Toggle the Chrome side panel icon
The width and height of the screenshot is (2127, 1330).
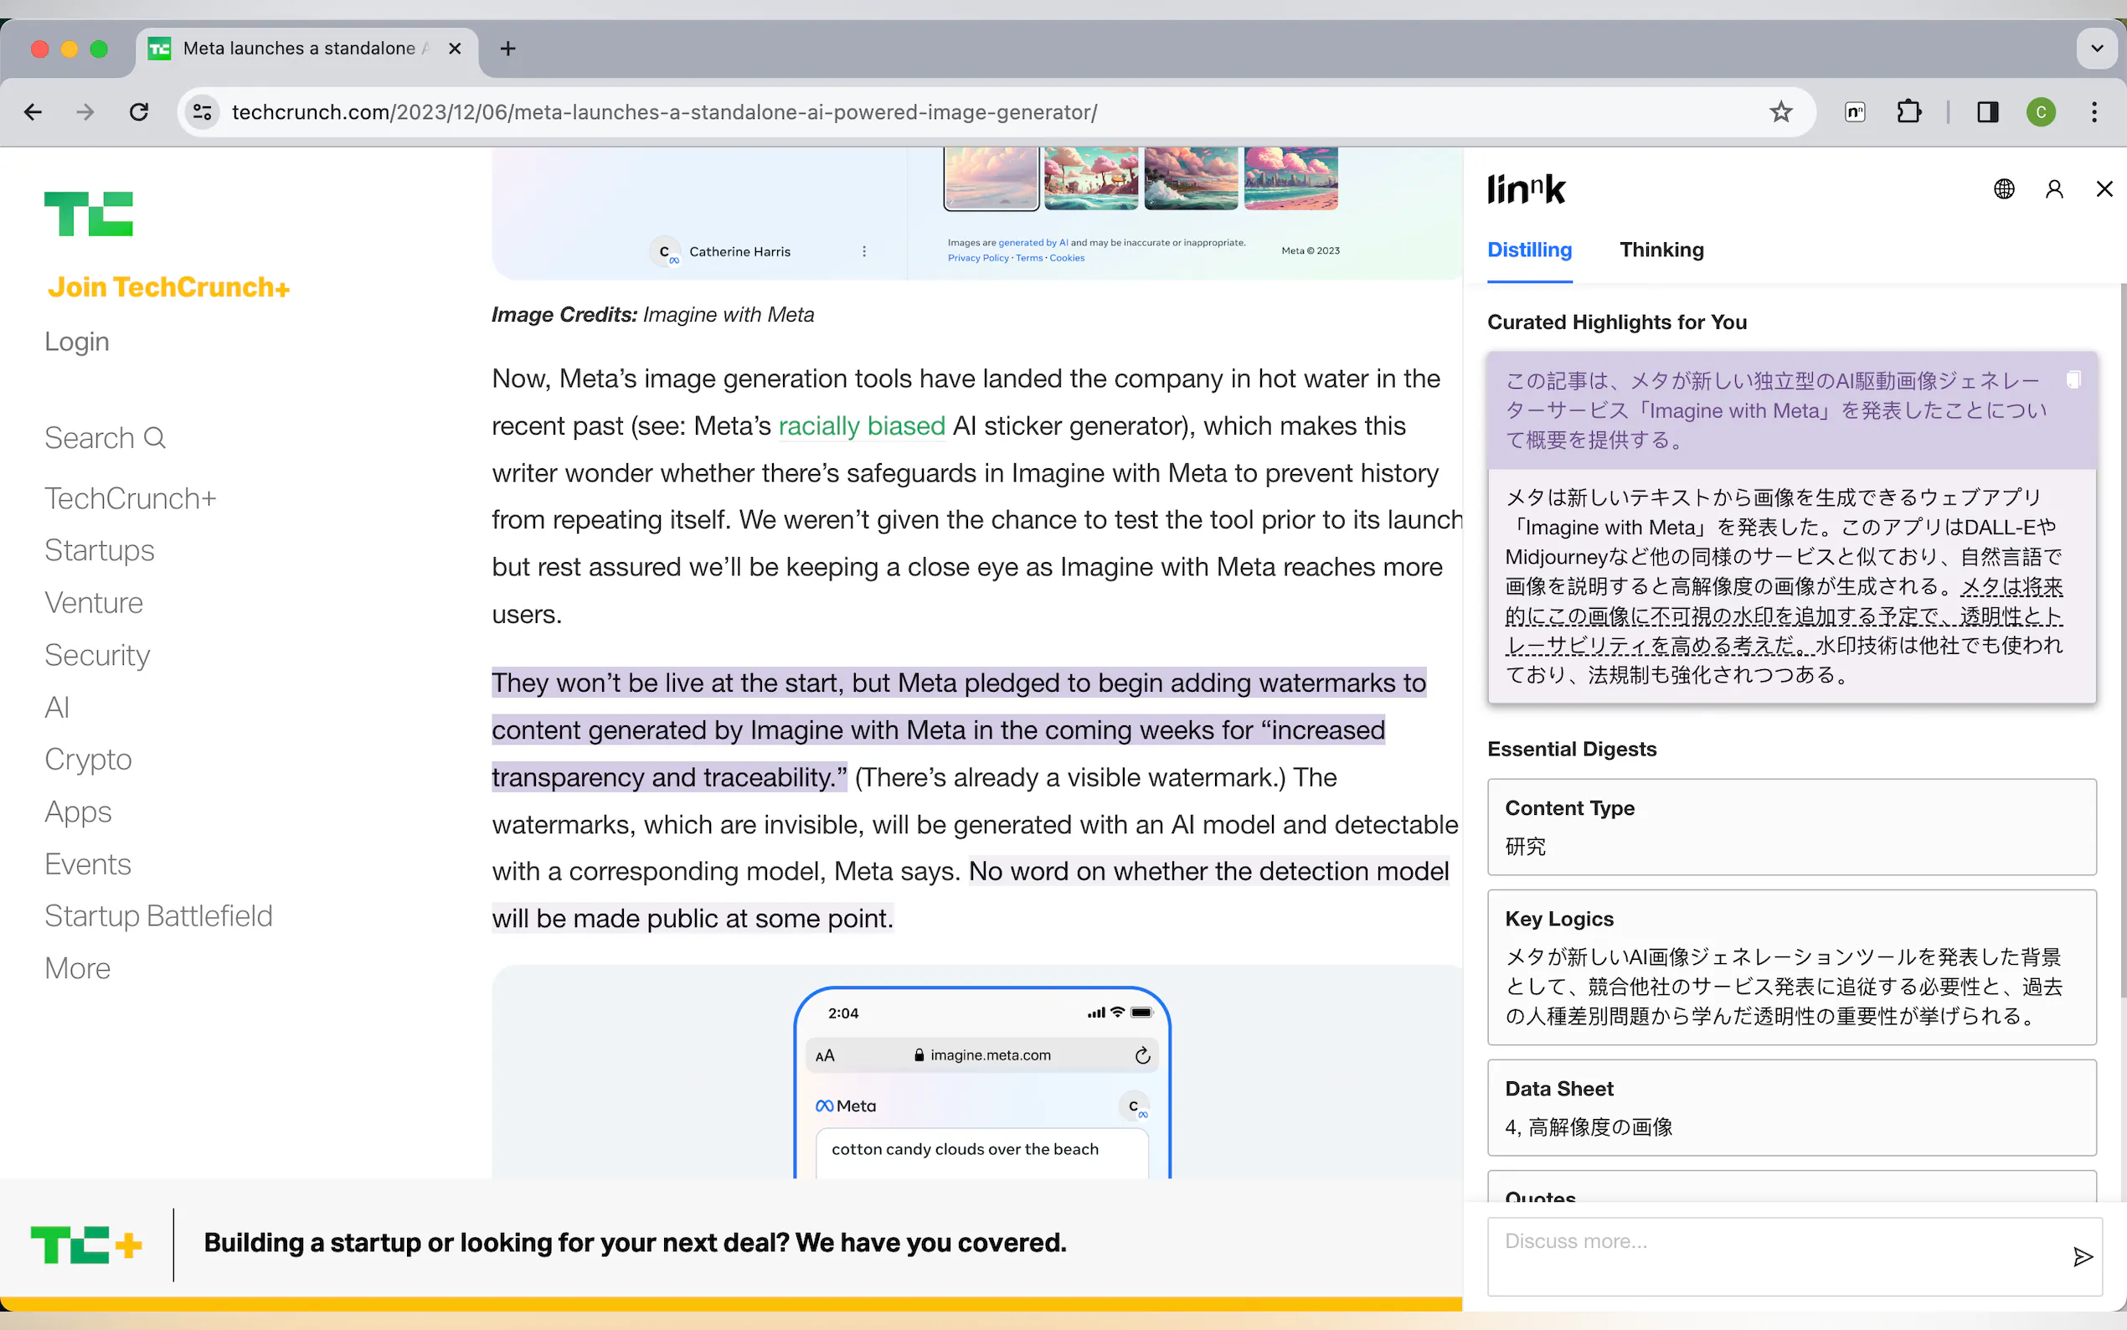[1987, 111]
